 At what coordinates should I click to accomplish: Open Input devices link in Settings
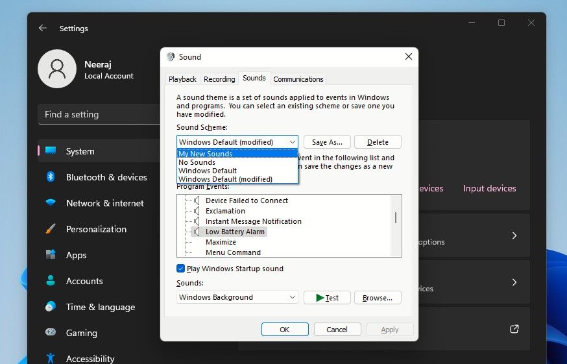point(490,188)
